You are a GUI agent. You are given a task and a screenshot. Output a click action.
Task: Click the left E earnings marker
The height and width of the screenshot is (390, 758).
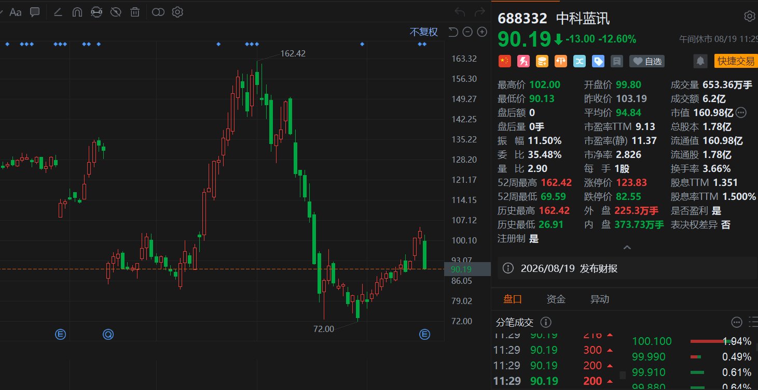(x=60, y=335)
